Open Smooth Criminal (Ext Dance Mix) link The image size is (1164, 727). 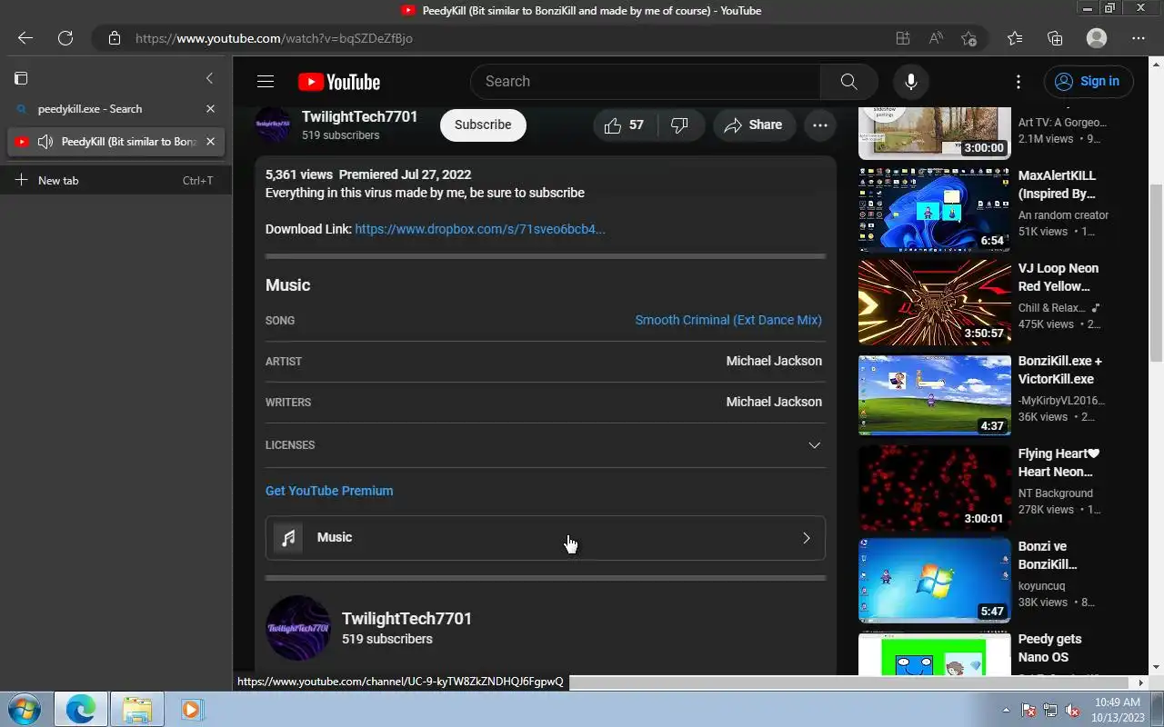[728, 320]
